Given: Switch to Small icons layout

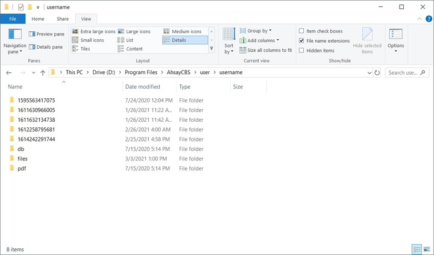Looking at the screenshot, I should [88, 40].
